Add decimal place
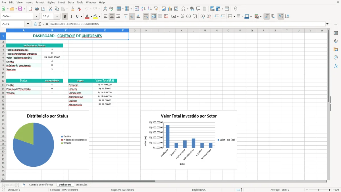 pos(202,16)
